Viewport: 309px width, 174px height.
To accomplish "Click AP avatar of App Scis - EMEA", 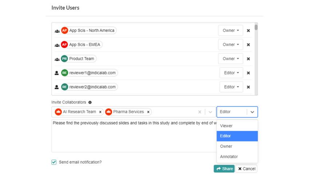I will click(x=64, y=44).
